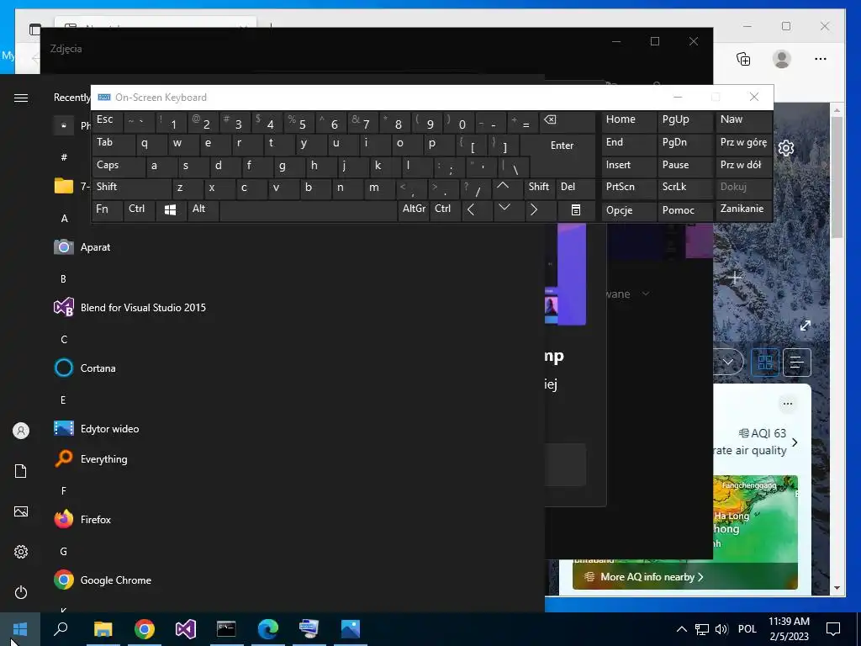Click the Windows Start button on taskbar
This screenshot has height=646, width=861.
tap(20, 629)
